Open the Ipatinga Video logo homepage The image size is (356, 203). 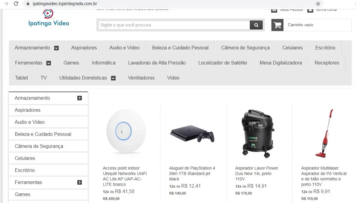point(48,18)
